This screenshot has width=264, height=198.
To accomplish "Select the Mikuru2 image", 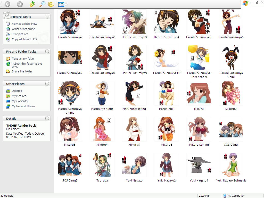I will 231,93.
